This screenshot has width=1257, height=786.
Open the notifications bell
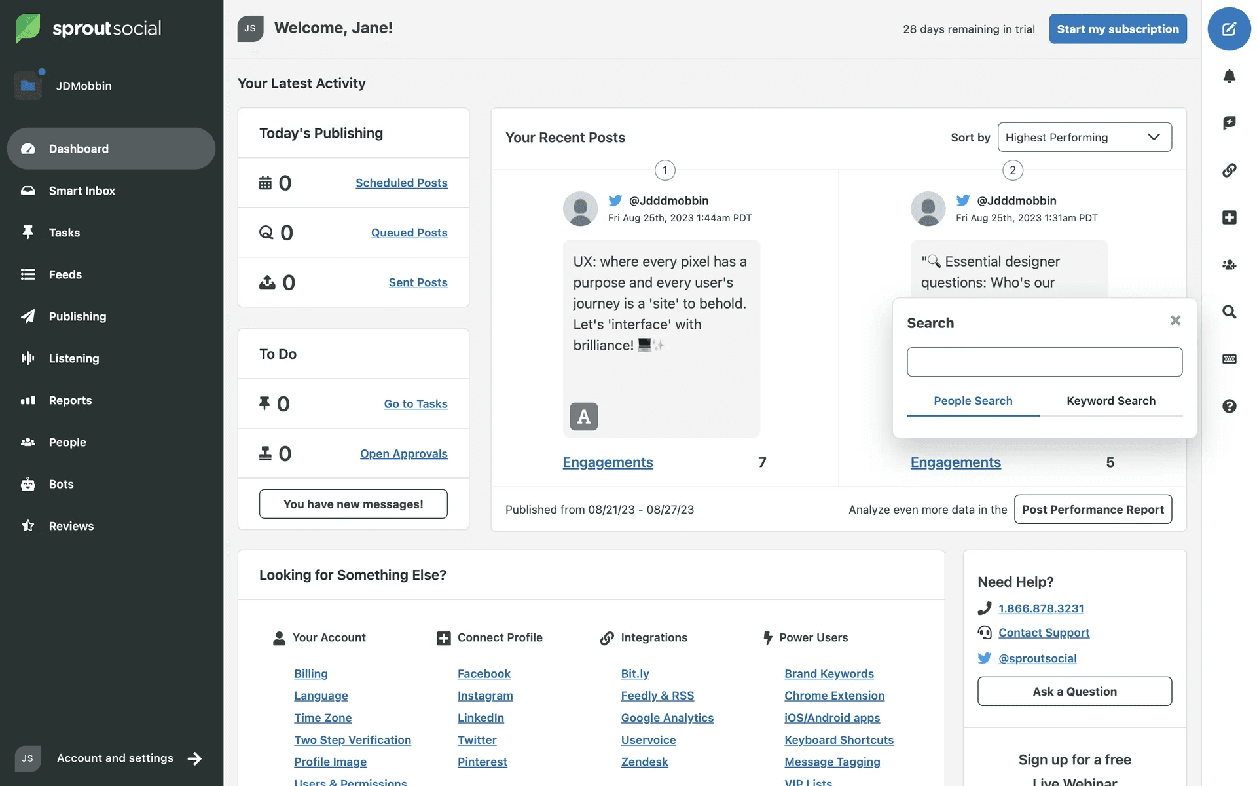(x=1229, y=76)
